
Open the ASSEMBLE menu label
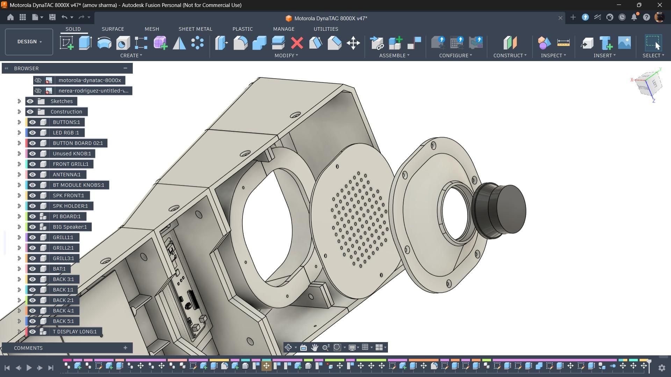394,56
